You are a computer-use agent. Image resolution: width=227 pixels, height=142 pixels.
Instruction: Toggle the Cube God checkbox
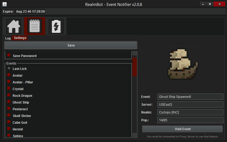(9, 122)
